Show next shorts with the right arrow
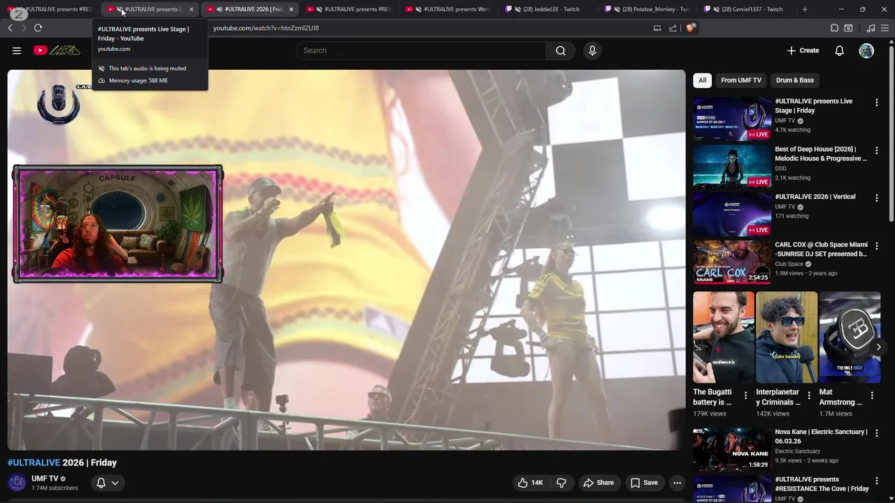 point(878,347)
